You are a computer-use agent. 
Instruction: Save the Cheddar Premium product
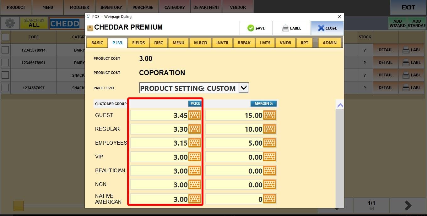tap(256, 28)
